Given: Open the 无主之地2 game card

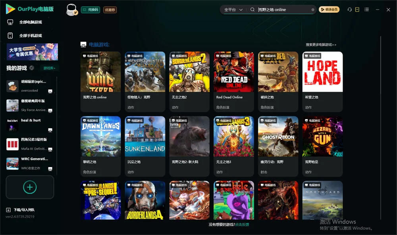Looking at the screenshot, I should (x=189, y=81).
